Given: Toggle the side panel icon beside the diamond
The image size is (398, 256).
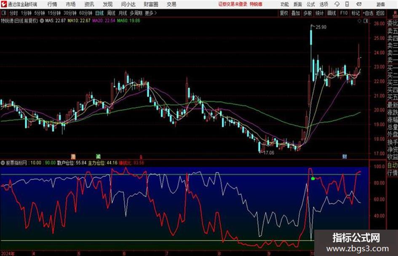Looking at the screenshot, I should coord(366,21).
